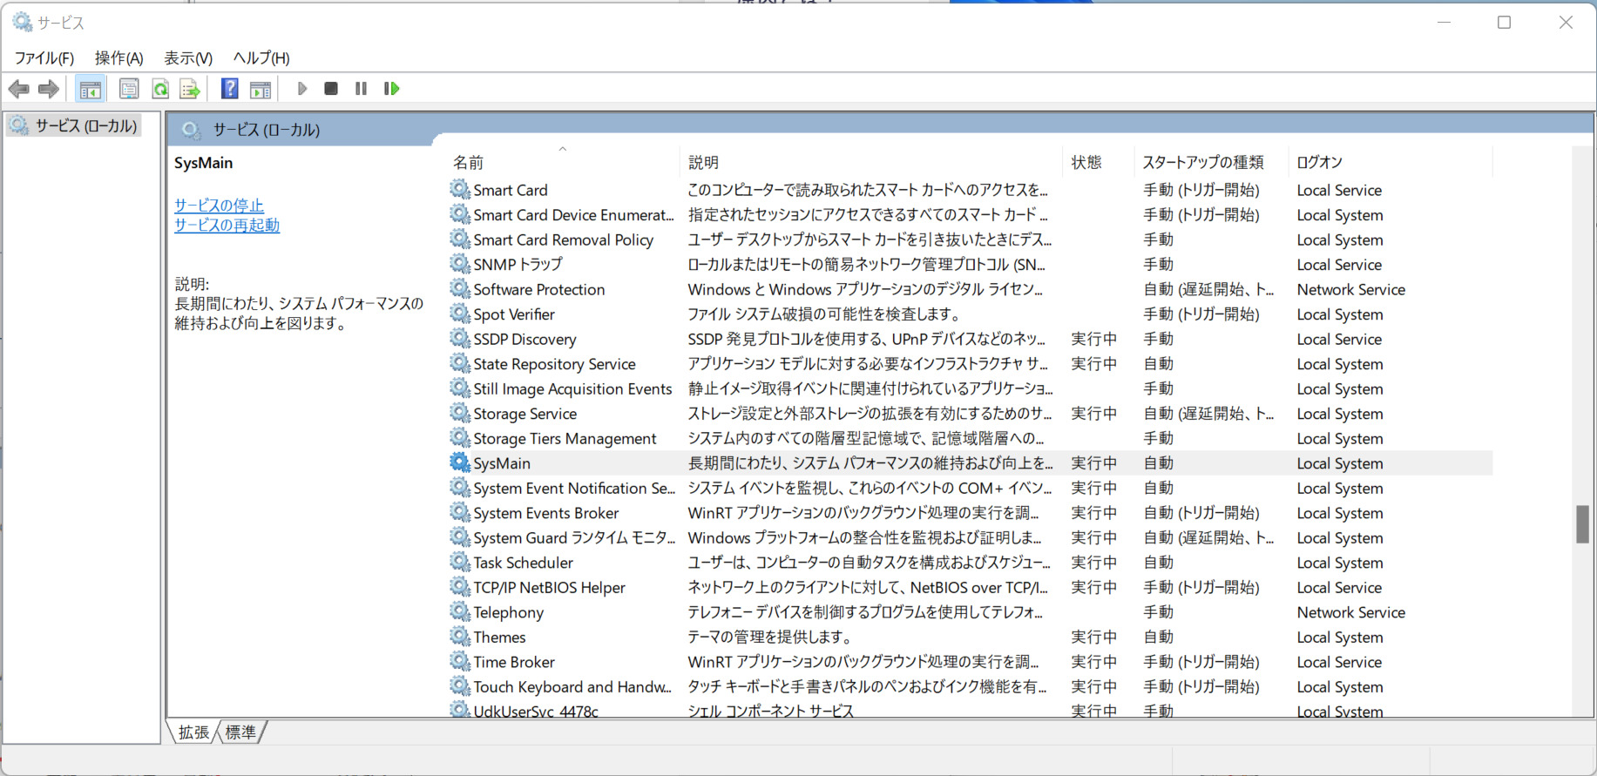The image size is (1597, 776).
Task: Click 実行中 status in SysMain row
Action: (1093, 463)
